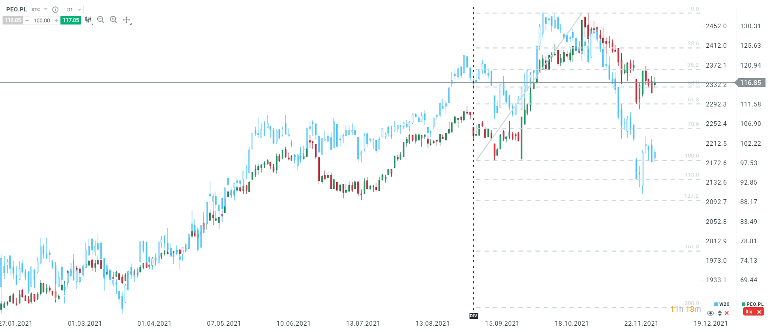This screenshot has height=332, width=771.
Task: Open the D1 timeframe dropdown
Action: click(x=74, y=9)
